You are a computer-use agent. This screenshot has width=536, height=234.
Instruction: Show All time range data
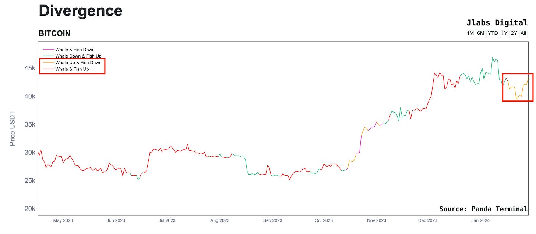click(523, 33)
